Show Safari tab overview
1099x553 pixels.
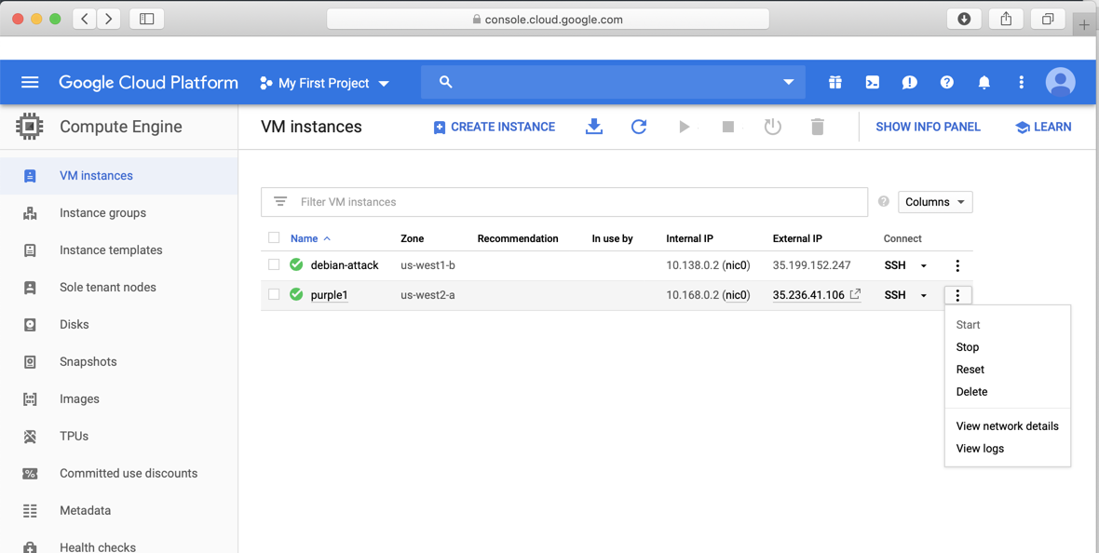(x=1048, y=19)
